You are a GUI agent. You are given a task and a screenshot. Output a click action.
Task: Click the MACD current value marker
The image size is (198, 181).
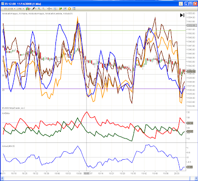tap(190, 167)
